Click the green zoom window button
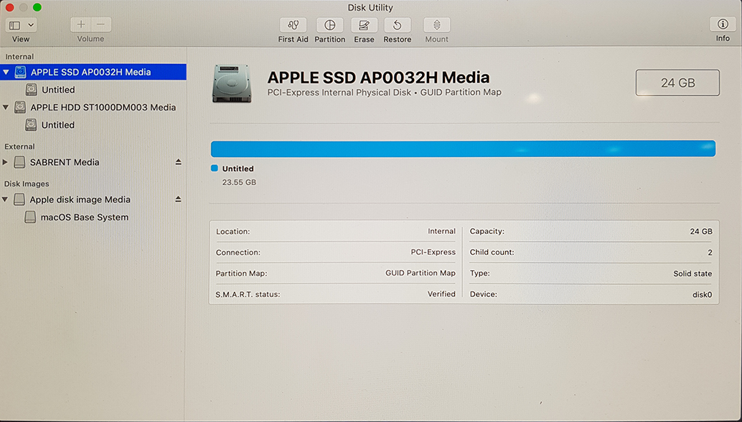This screenshot has width=742, height=422. [x=37, y=7]
